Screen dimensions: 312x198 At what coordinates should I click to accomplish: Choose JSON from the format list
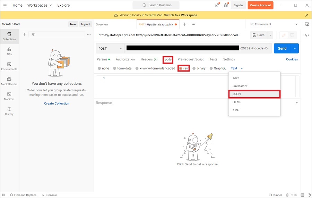[254, 94]
